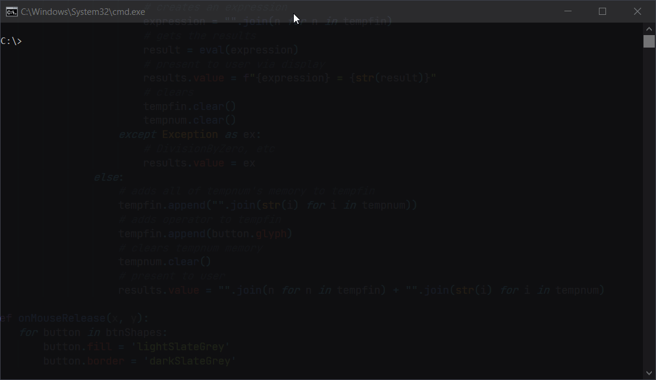
Task: Click the scrollbar down arrow
Action: (649, 373)
